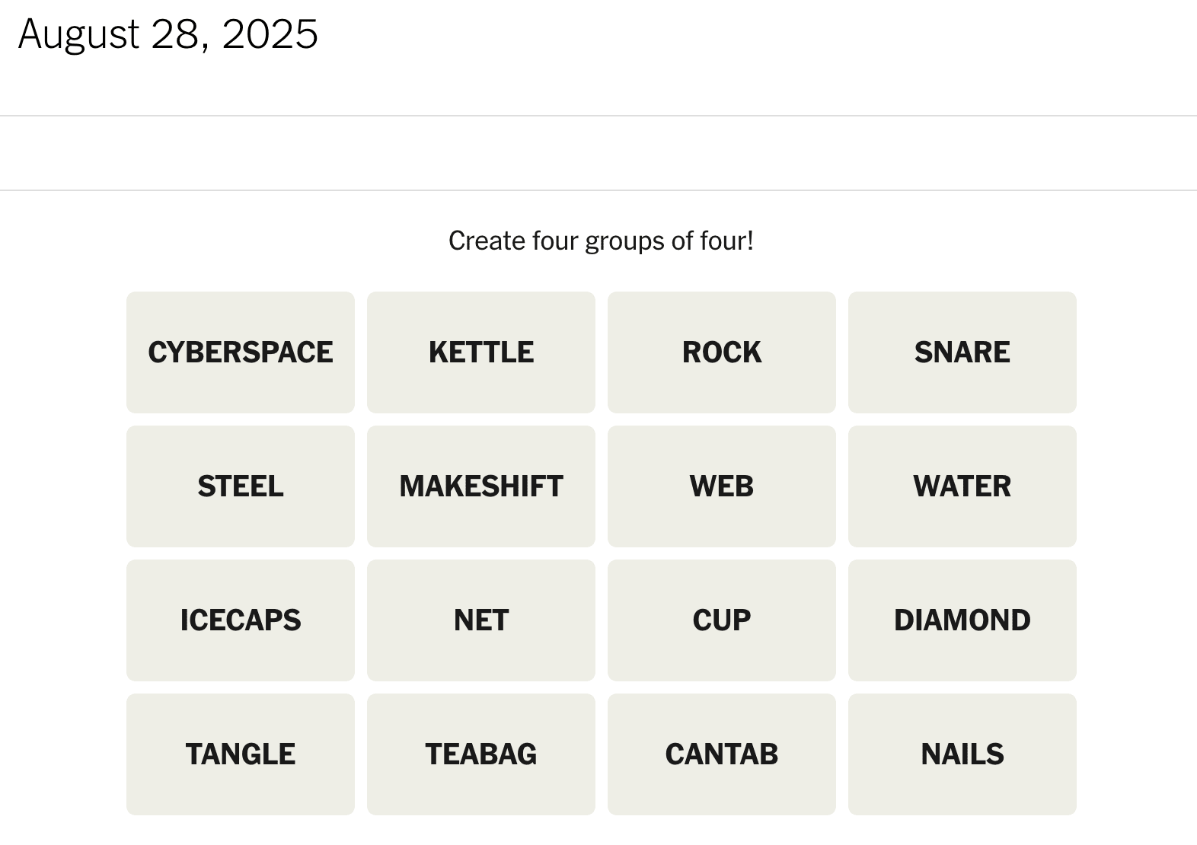The height and width of the screenshot is (845, 1197).
Task: Choose the WATER tile
Action: pos(962,486)
